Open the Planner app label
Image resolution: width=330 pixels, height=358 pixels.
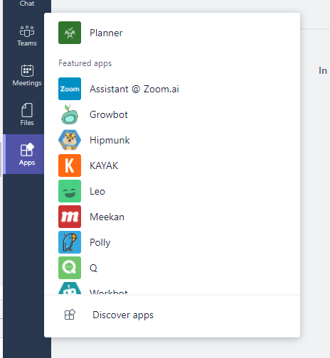coord(106,33)
